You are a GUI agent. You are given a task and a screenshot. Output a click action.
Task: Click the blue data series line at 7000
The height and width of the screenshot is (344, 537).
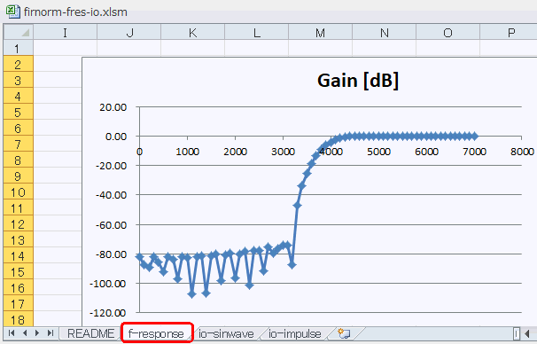coord(474,137)
